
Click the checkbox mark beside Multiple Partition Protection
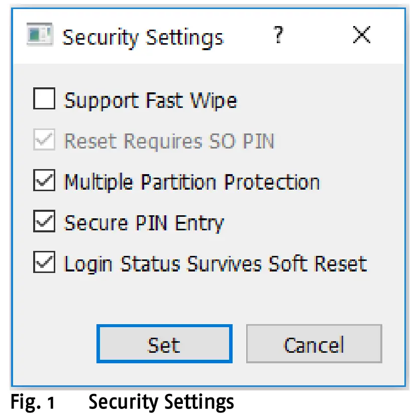click(44, 182)
